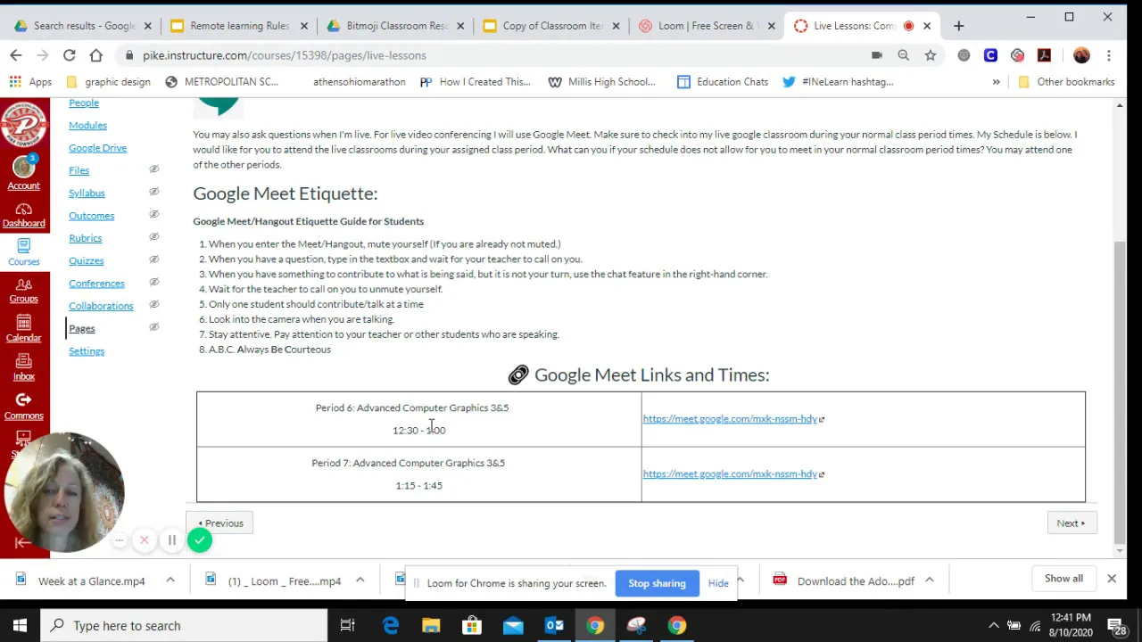This screenshot has height=642, width=1142.
Task: Toggle visibility icon beside Quizzes
Action: point(153,259)
